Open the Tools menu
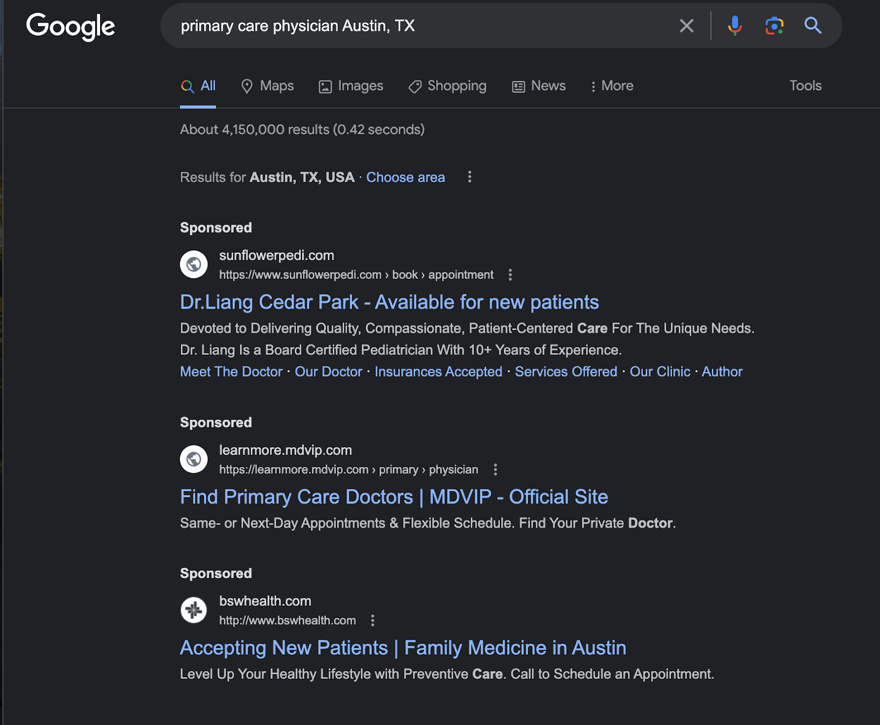880x725 pixels. click(805, 86)
